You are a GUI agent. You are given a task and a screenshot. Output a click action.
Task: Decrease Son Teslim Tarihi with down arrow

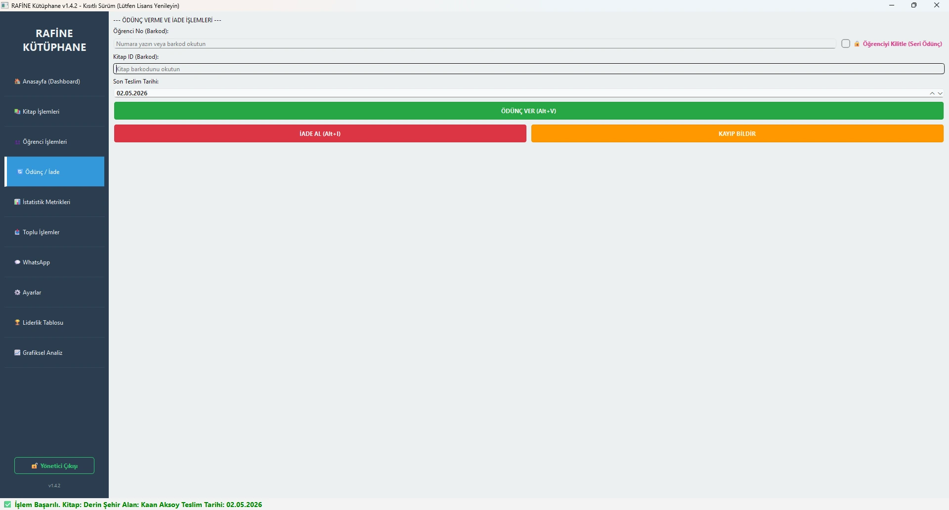pyautogui.click(x=940, y=93)
